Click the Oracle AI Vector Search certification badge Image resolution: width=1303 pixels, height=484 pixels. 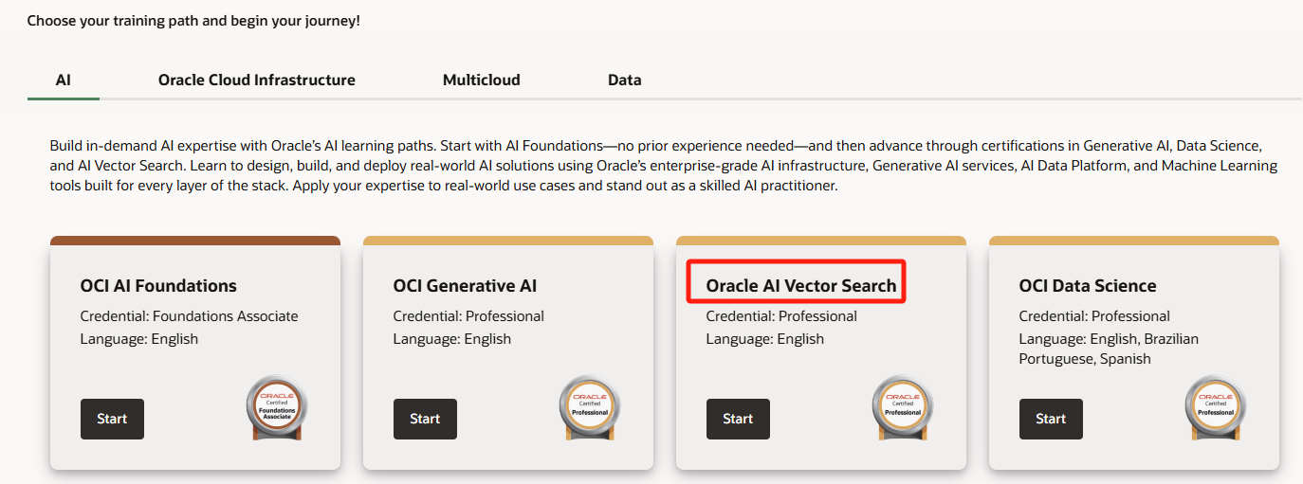tap(903, 407)
